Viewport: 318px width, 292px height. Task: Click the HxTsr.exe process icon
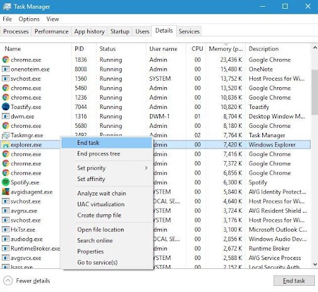pyautogui.click(x=6, y=229)
